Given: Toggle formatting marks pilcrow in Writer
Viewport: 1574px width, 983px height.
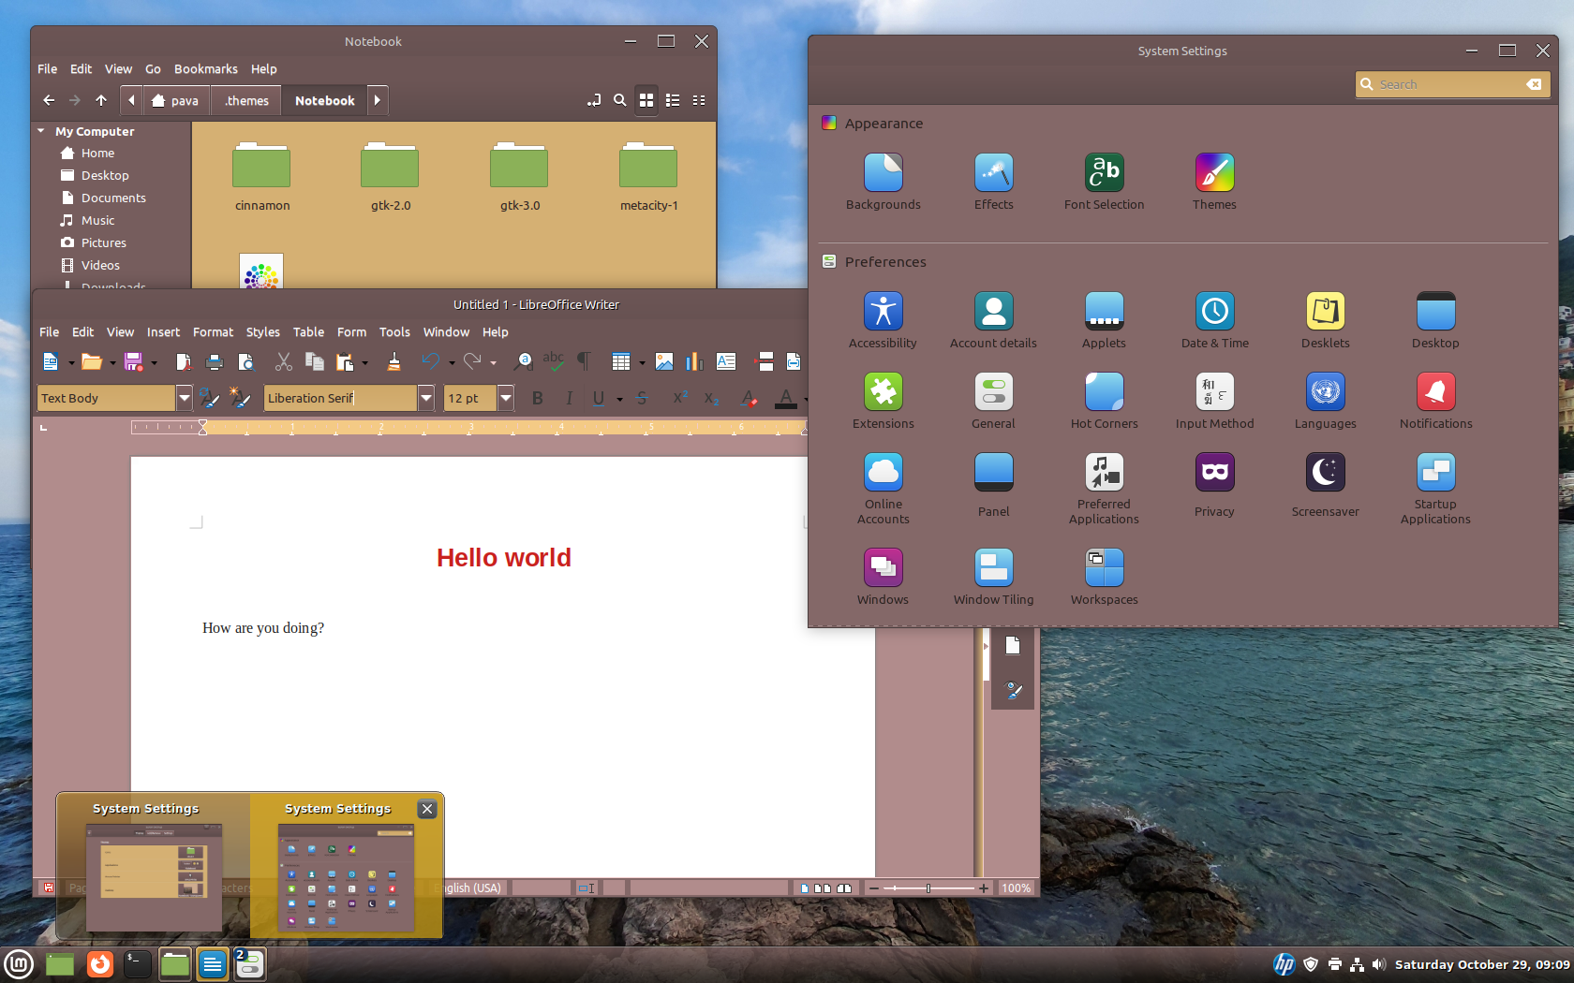Looking at the screenshot, I should [584, 362].
